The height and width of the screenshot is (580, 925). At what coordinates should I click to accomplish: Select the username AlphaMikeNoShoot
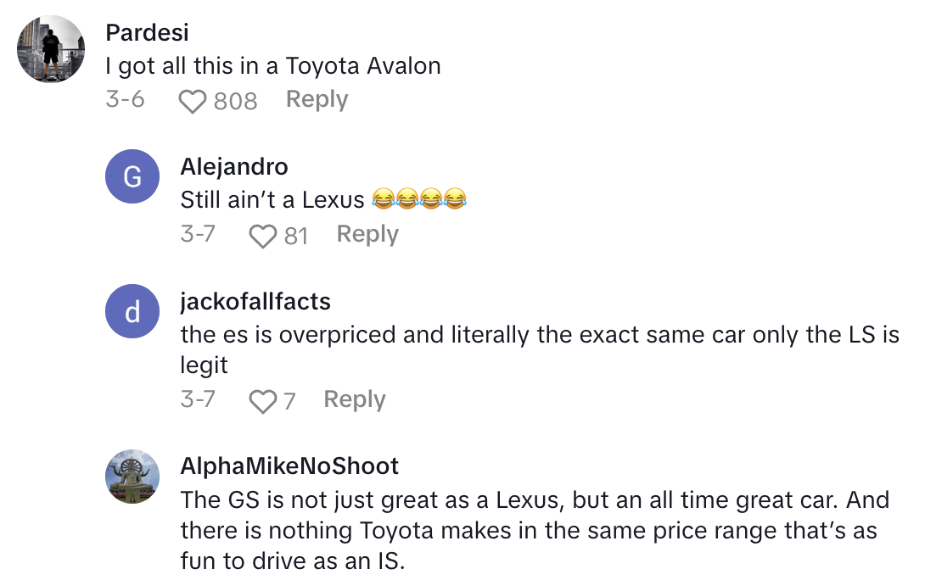289,466
